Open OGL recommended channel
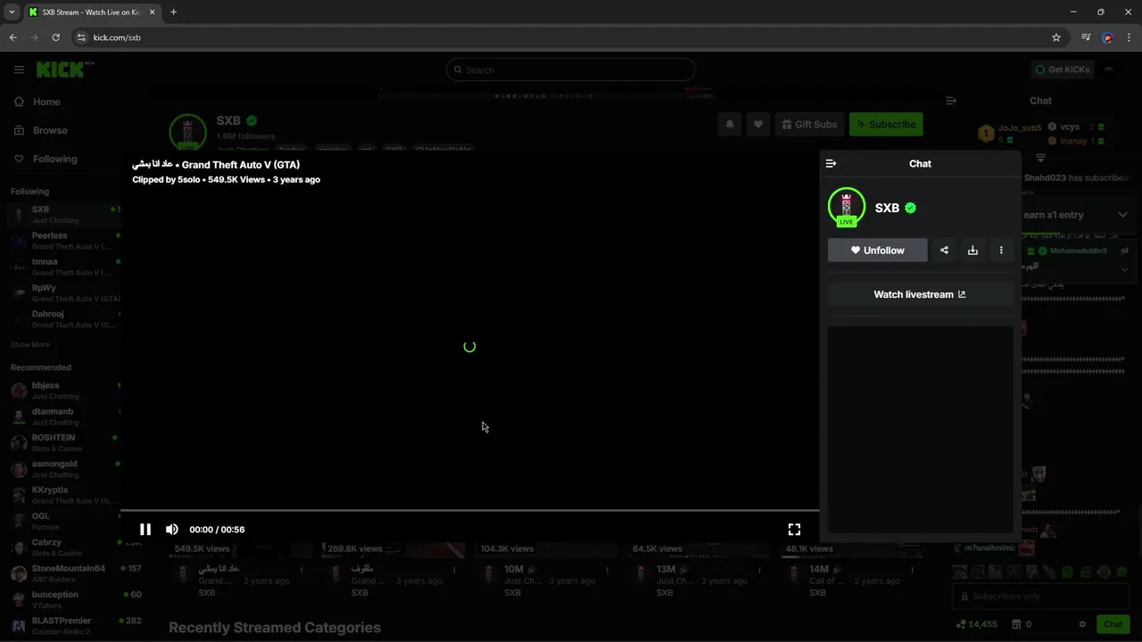 pos(61,521)
